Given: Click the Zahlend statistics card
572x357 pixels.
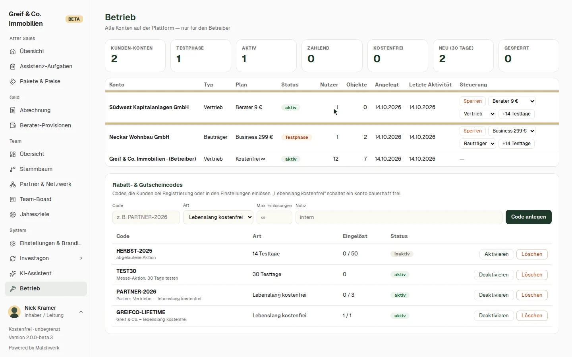Looking at the screenshot, I should [x=332, y=56].
